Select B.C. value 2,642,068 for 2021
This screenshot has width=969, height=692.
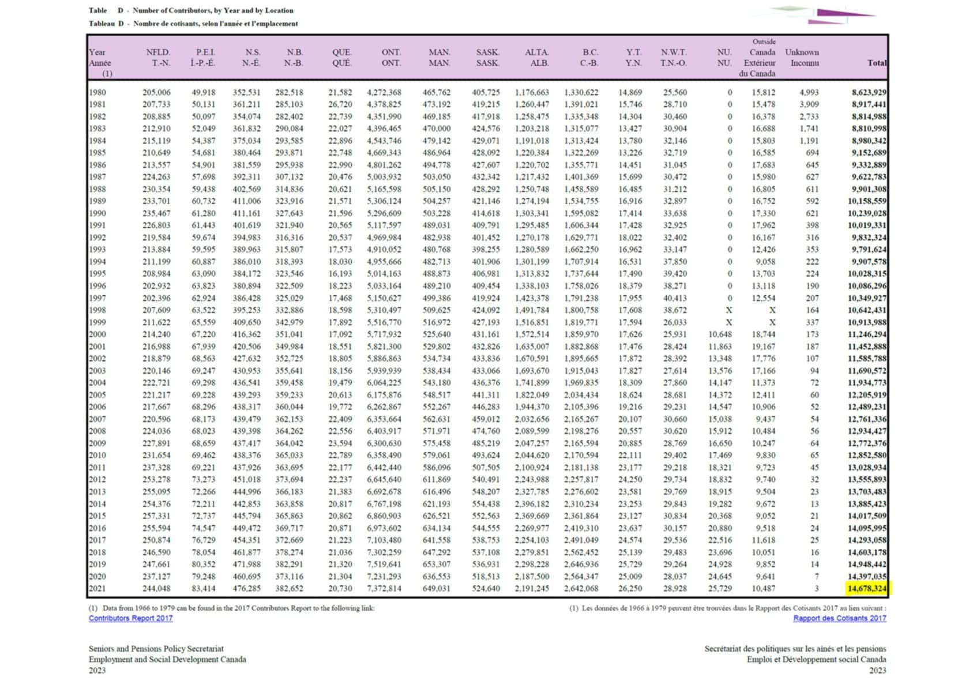click(581, 589)
